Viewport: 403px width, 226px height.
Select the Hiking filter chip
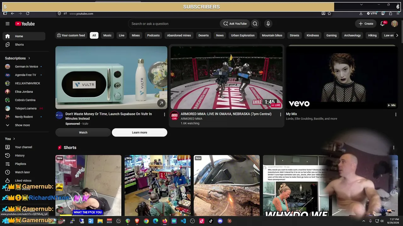(x=372, y=35)
